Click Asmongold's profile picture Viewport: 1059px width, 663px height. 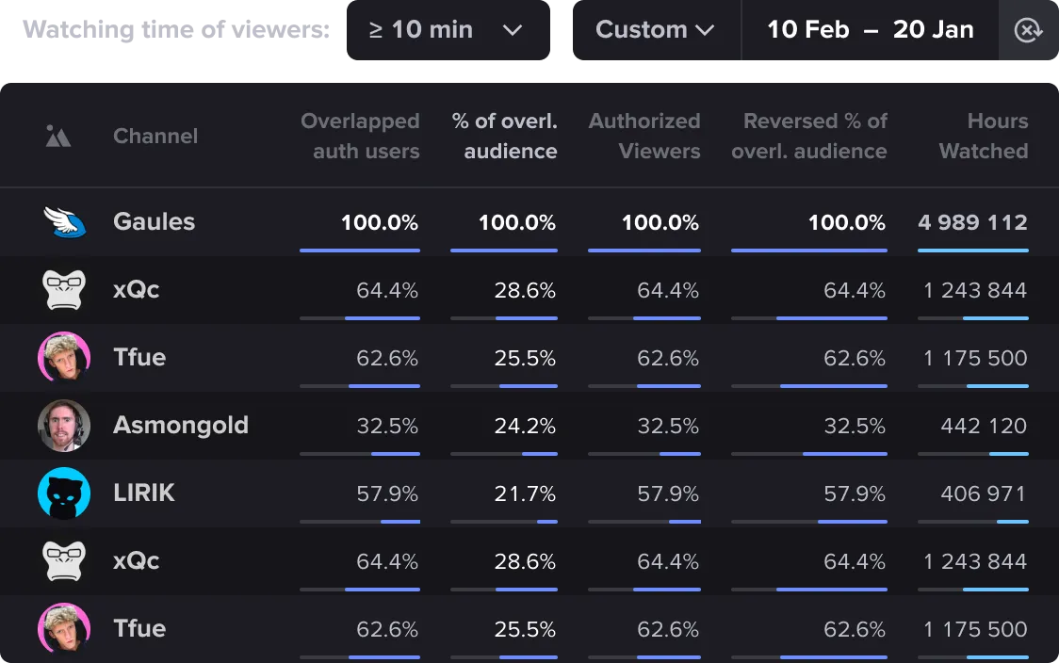(x=64, y=426)
